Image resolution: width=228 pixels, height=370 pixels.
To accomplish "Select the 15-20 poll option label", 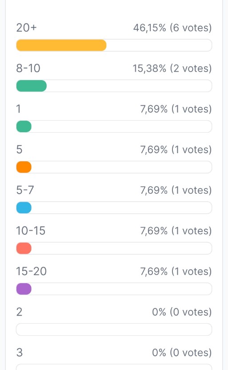I will click(31, 271).
